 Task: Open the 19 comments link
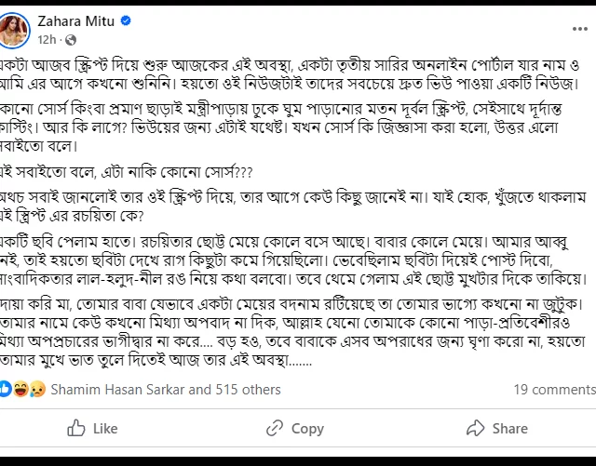pos(555,390)
